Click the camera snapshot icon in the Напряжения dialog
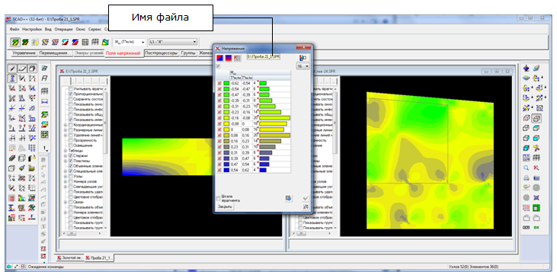 [289, 198]
